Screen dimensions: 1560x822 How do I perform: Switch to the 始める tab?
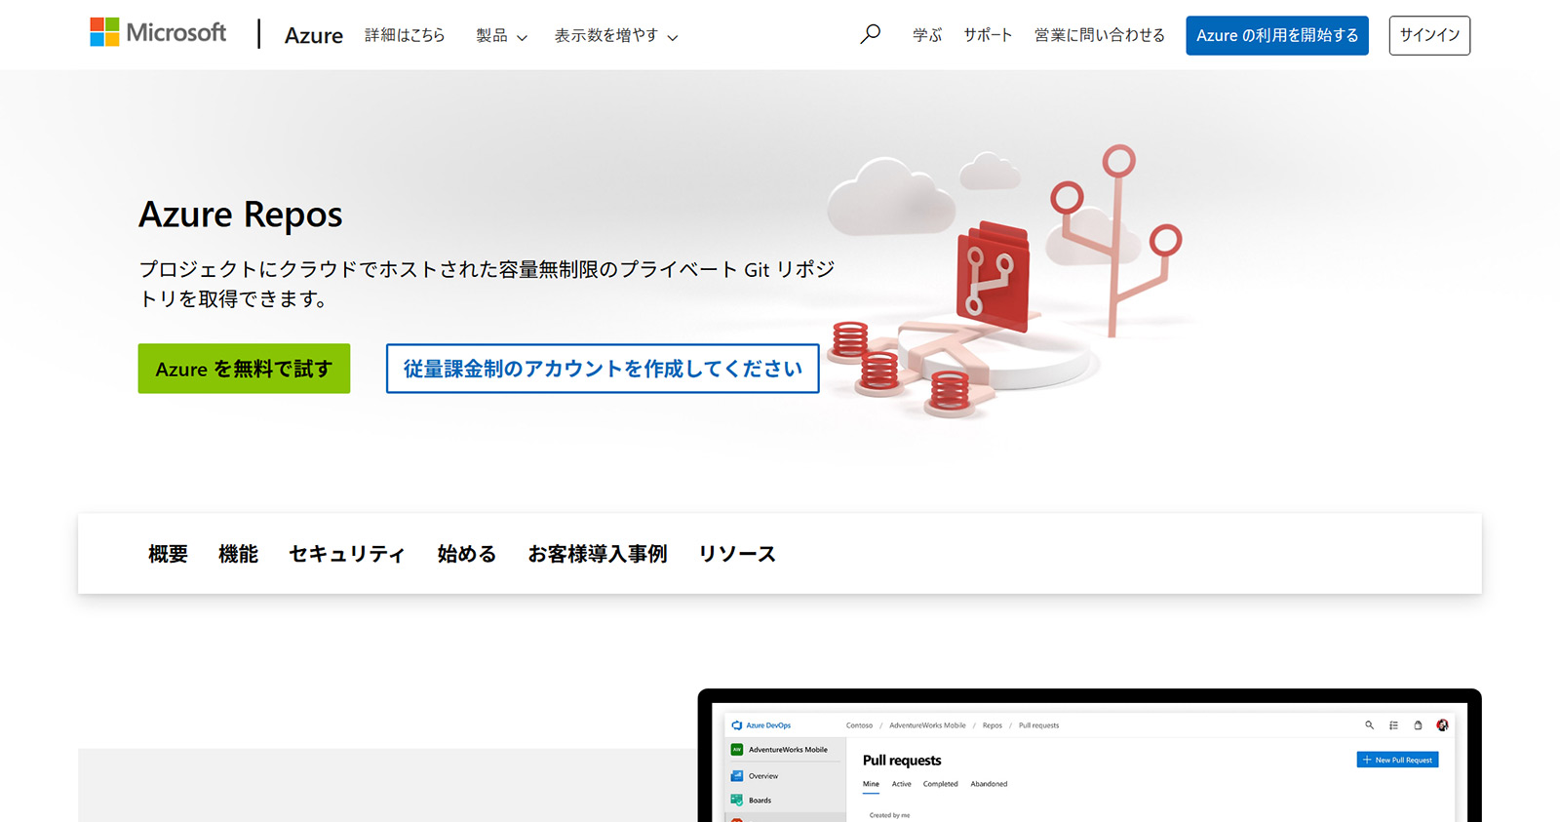pos(467,554)
